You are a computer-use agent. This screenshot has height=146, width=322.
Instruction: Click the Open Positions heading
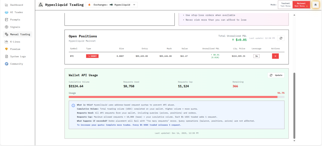point(83,36)
